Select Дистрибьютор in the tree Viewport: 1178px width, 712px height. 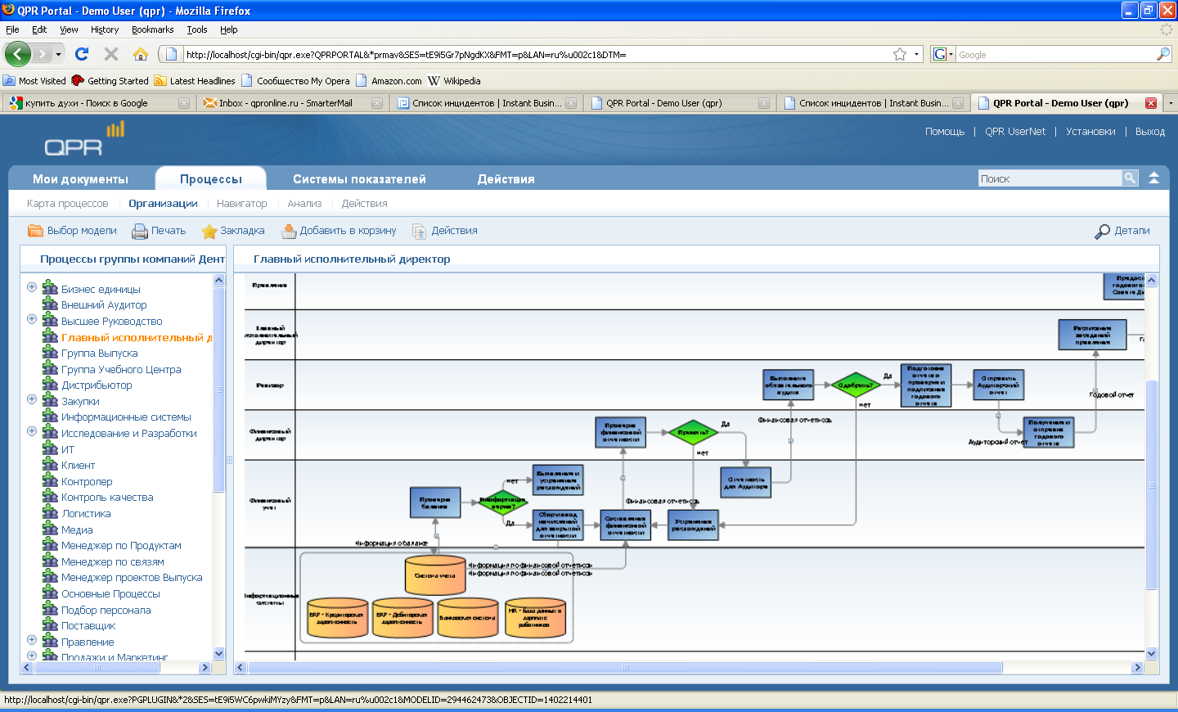pyautogui.click(x=97, y=385)
